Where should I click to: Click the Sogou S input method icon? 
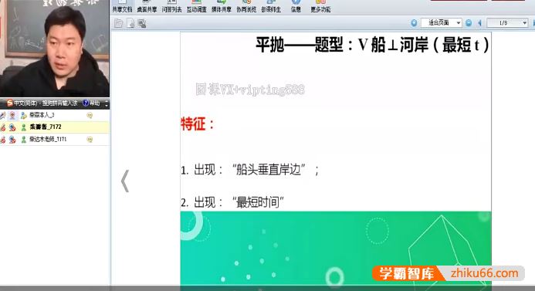tap(10, 103)
